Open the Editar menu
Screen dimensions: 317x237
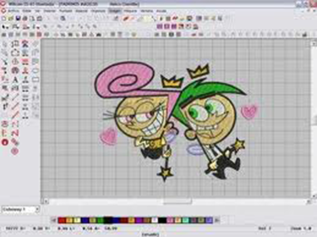(x=27, y=11)
